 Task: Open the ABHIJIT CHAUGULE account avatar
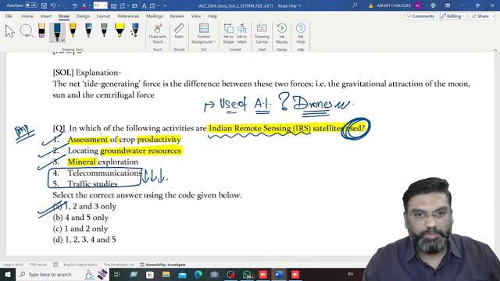(x=418, y=5)
